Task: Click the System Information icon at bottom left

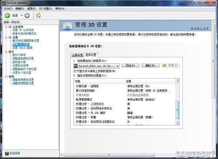Action: point(7,153)
